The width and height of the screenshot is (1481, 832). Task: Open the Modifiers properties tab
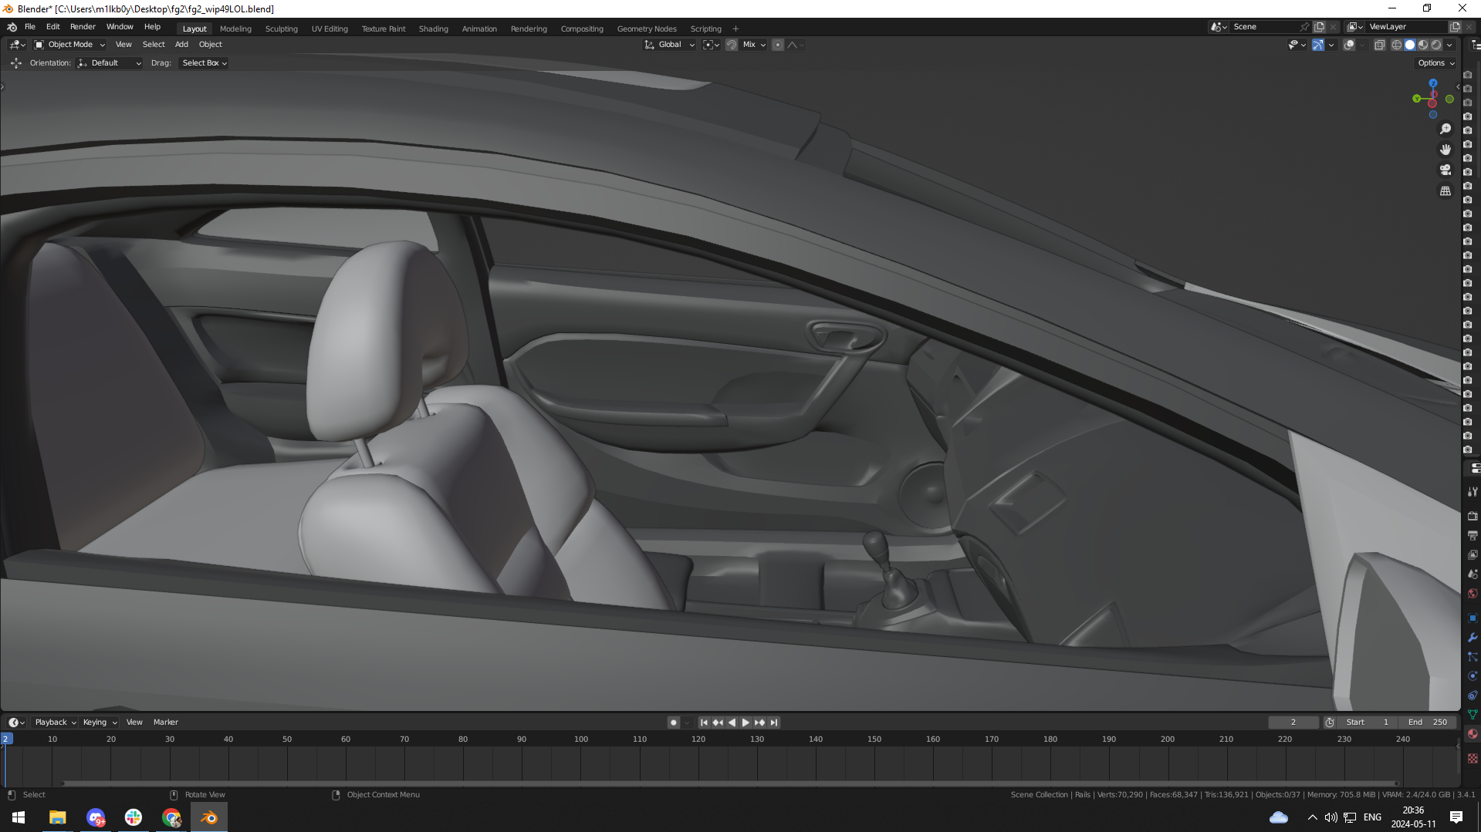point(1473,637)
